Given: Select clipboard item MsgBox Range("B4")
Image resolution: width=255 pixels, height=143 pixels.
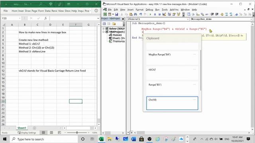Looking at the screenshot, I should tap(172, 58).
